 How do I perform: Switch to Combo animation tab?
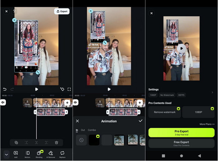click(92, 130)
